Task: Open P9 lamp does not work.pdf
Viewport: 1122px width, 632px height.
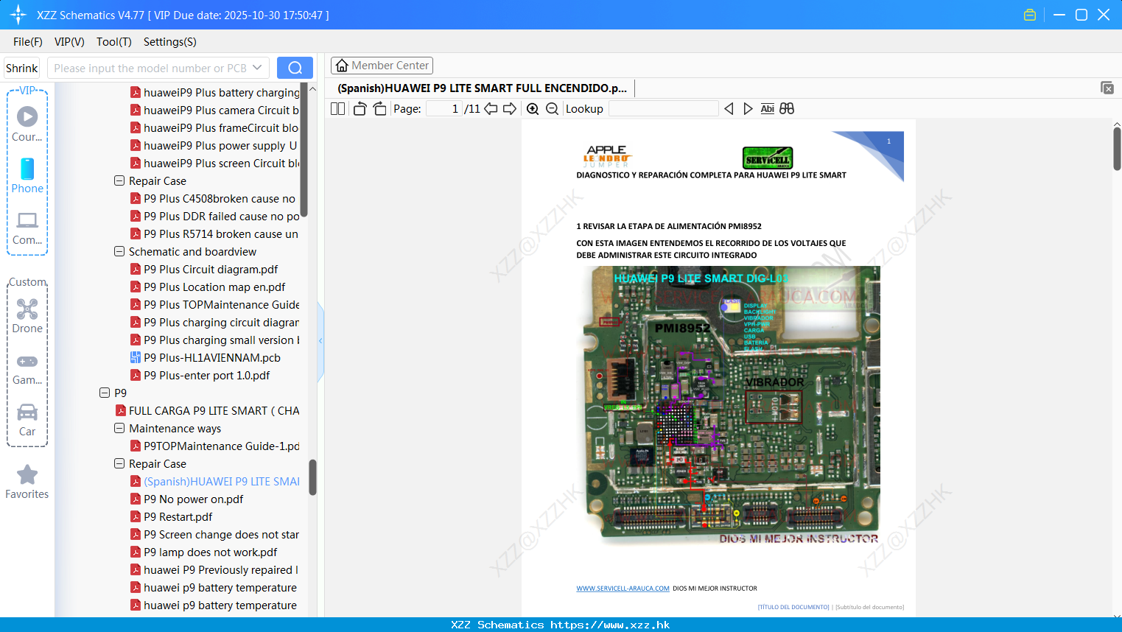Action: click(x=211, y=552)
